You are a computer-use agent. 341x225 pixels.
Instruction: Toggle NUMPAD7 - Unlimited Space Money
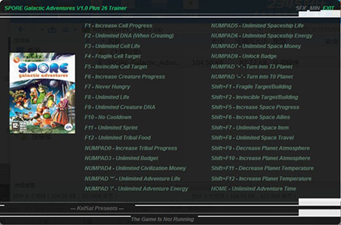(x=256, y=46)
